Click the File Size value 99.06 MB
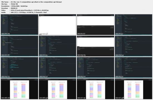153x100 pixels. click(14, 4)
